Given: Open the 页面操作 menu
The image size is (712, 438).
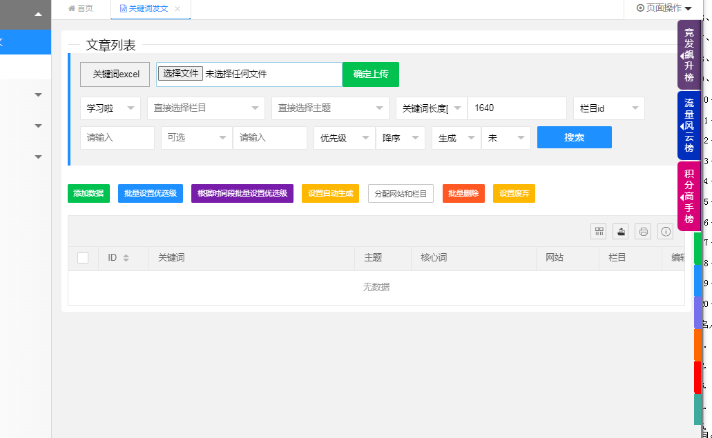Looking at the screenshot, I should (x=664, y=8).
